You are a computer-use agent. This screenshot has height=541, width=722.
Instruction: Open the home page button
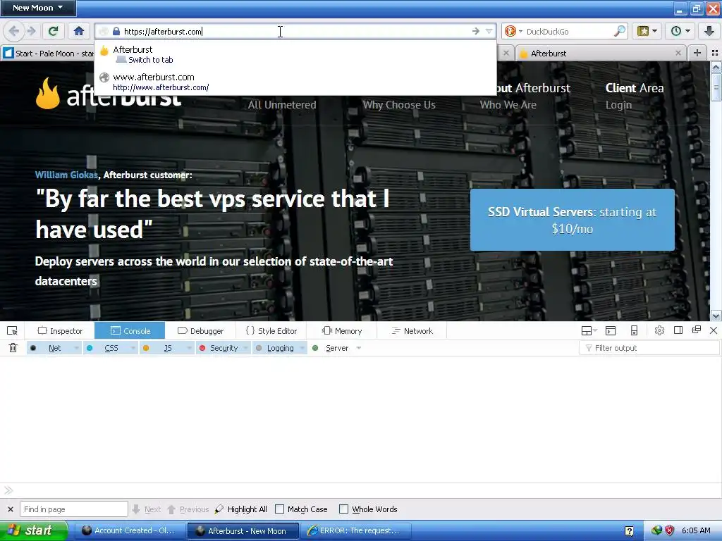click(79, 31)
